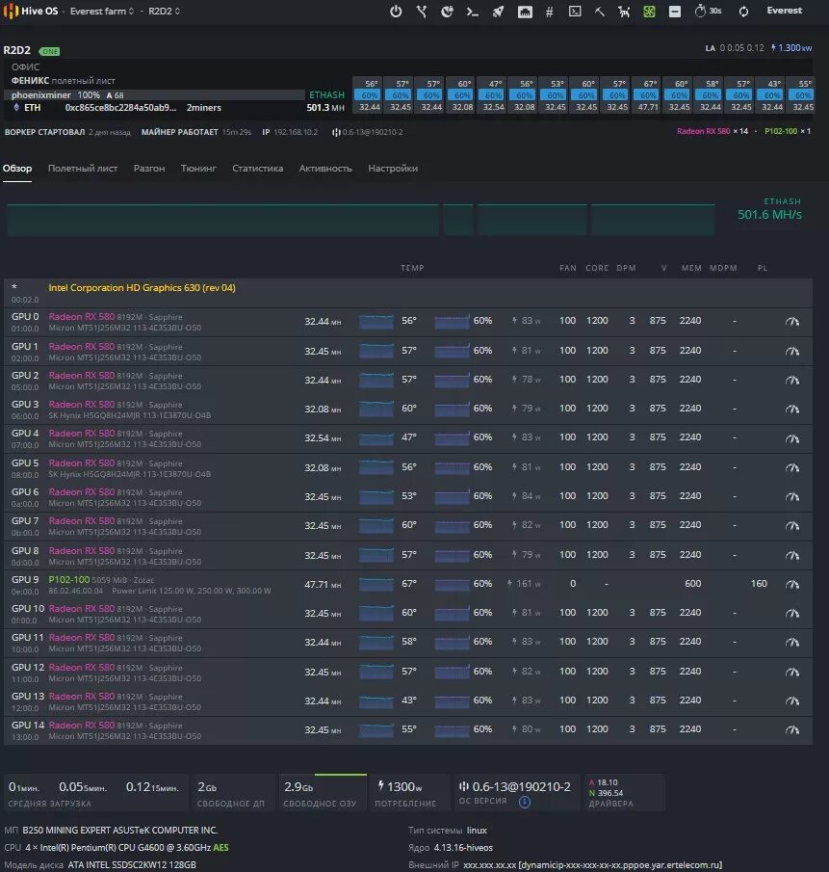Viewport: 829px width, 872px height.
Task: Open tuning gauge icon for GPU 11
Action: pos(792,643)
